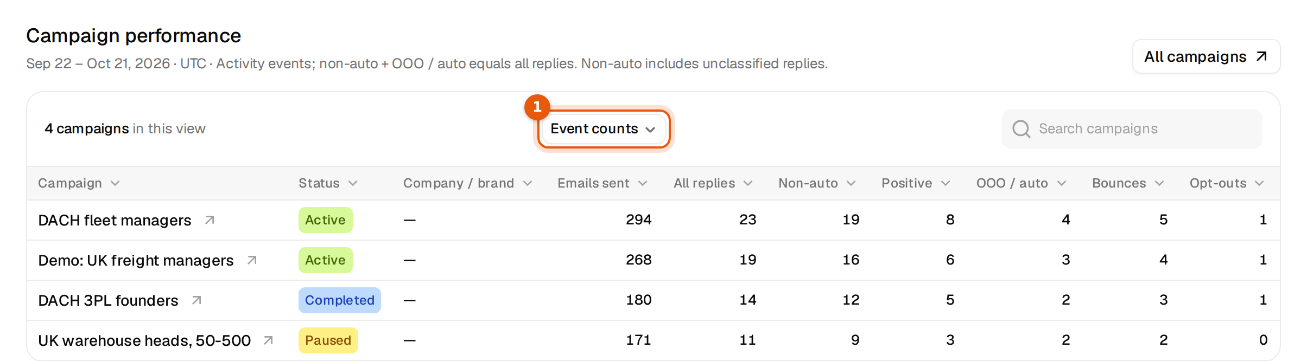The width and height of the screenshot is (1307, 361).
Task: Sort by Campaign column chevron
Action: coord(115,183)
